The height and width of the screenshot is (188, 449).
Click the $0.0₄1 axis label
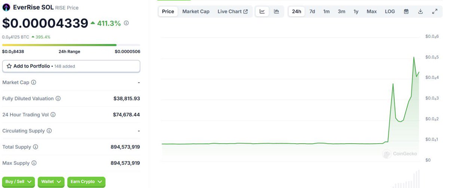pos(432,140)
